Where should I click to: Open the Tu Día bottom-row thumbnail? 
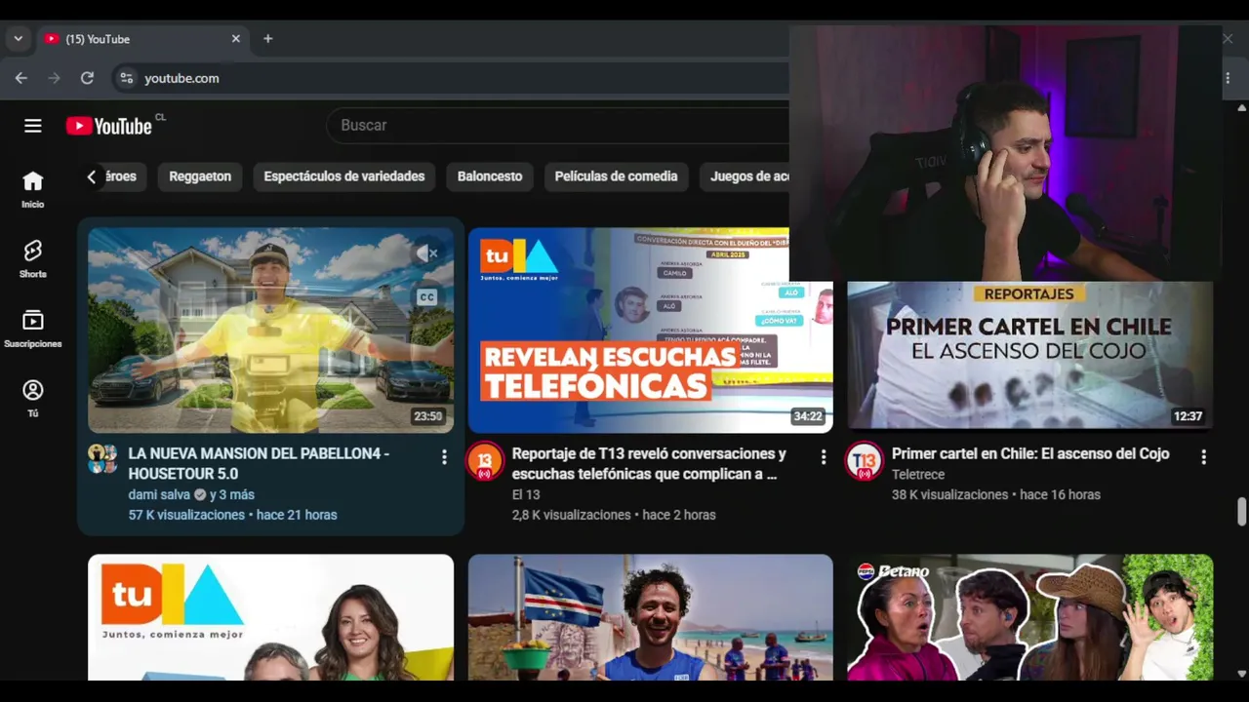pyautogui.click(x=270, y=617)
